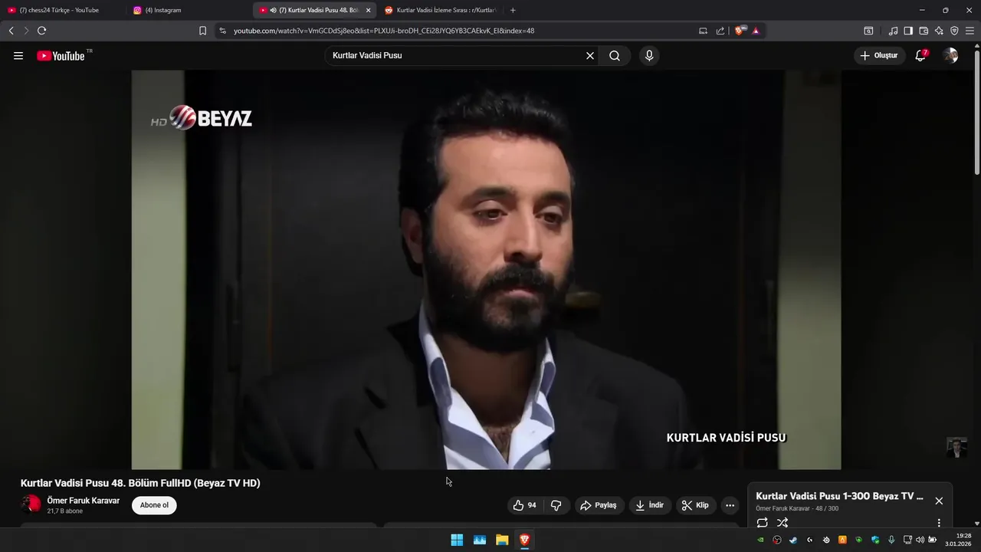Open the notifications bell
The width and height of the screenshot is (981, 552).
[x=920, y=56]
